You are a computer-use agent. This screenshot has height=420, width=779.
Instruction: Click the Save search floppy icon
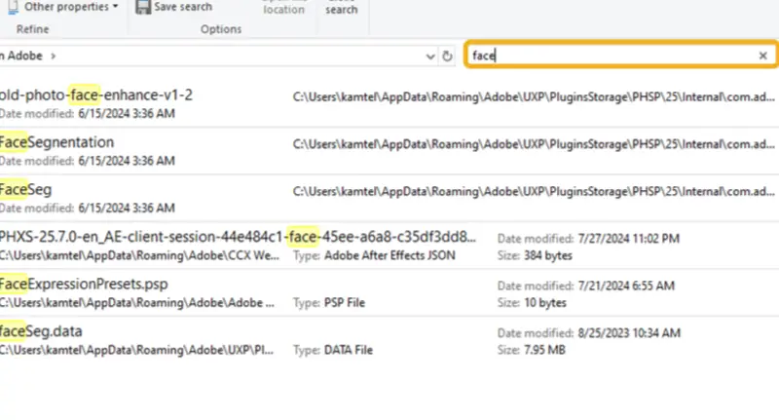[143, 7]
